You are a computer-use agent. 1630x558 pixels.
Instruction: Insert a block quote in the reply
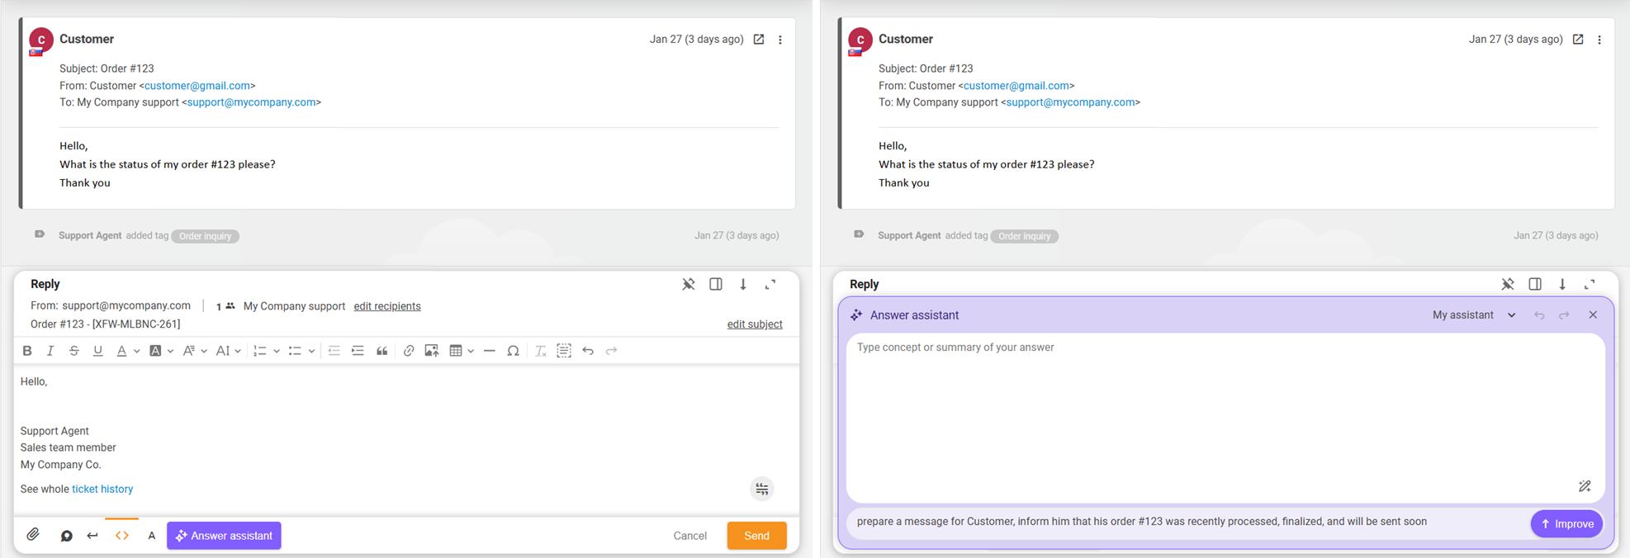381,351
